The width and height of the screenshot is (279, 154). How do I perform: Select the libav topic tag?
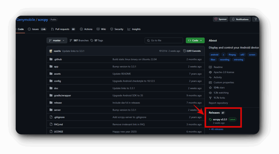coord(213,60)
